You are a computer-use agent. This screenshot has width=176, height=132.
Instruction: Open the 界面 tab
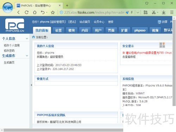pyautogui.click(x=111, y=30)
